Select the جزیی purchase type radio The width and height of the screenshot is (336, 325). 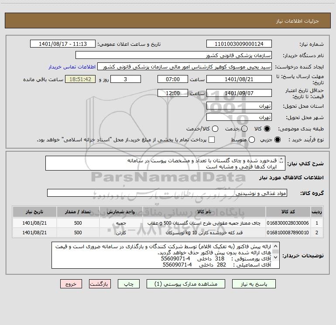277,140
